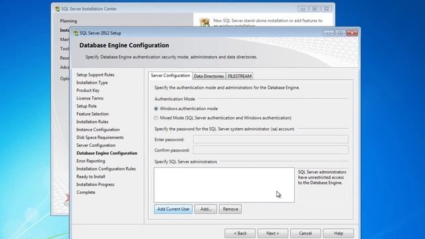425x239 pixels.
Task: Click the Add... button
Action: 205,209
